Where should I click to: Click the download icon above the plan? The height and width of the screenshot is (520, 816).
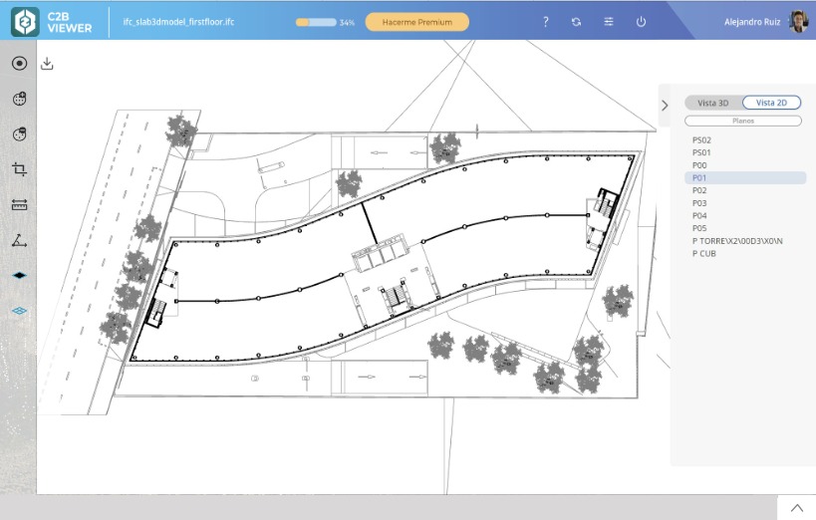point(47,64)
